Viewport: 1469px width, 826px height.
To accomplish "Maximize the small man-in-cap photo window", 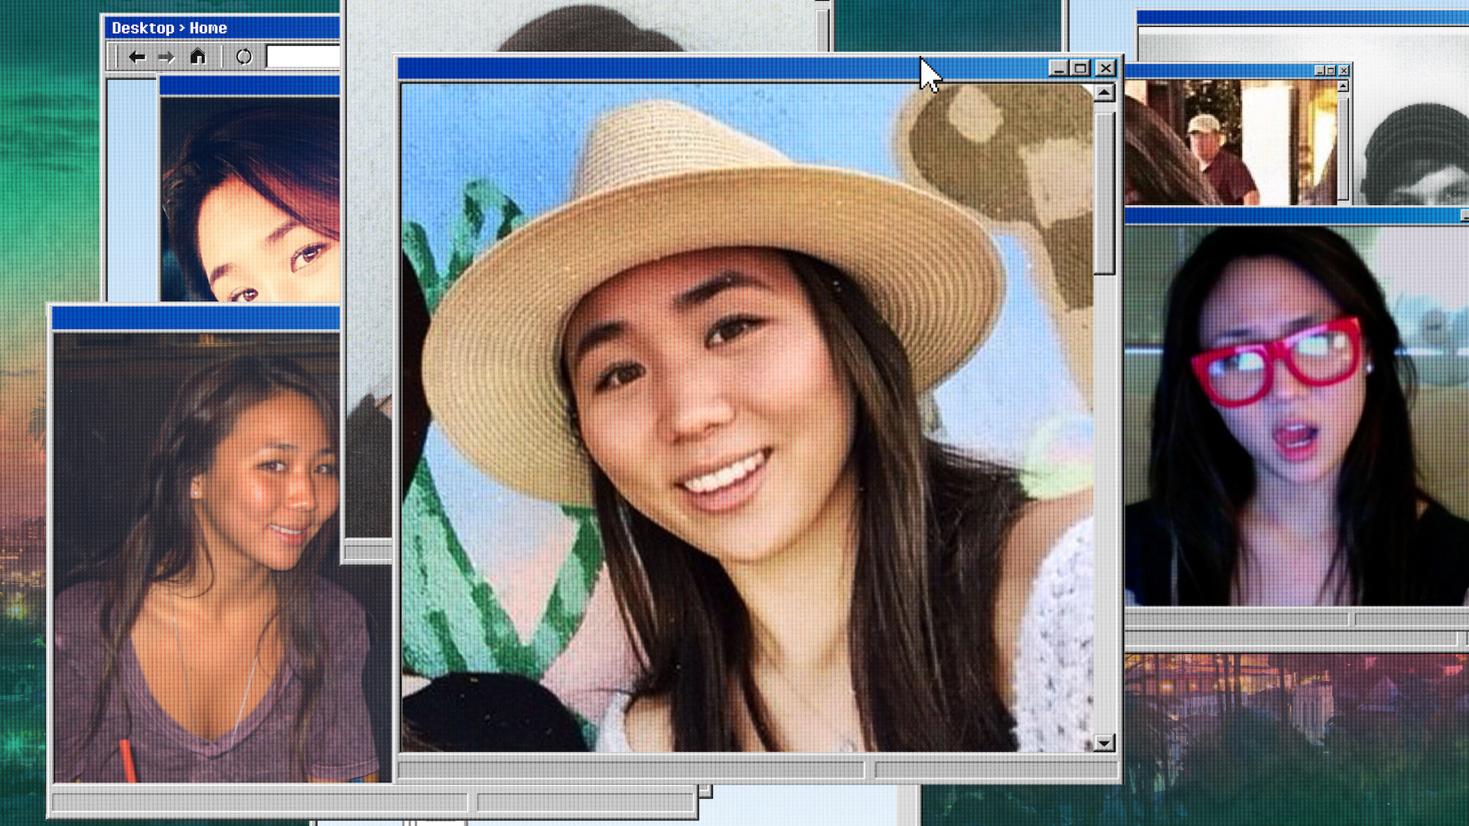I will tap(1331, 70).
